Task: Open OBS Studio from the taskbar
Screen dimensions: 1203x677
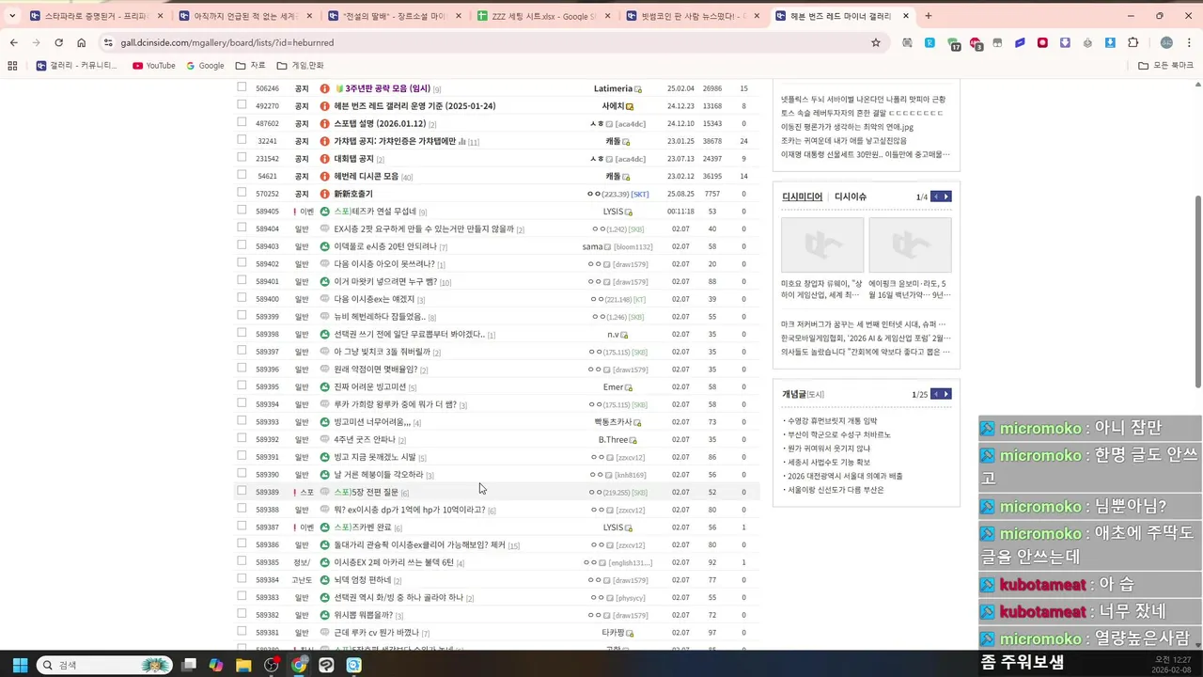Action: click(272, 665)
